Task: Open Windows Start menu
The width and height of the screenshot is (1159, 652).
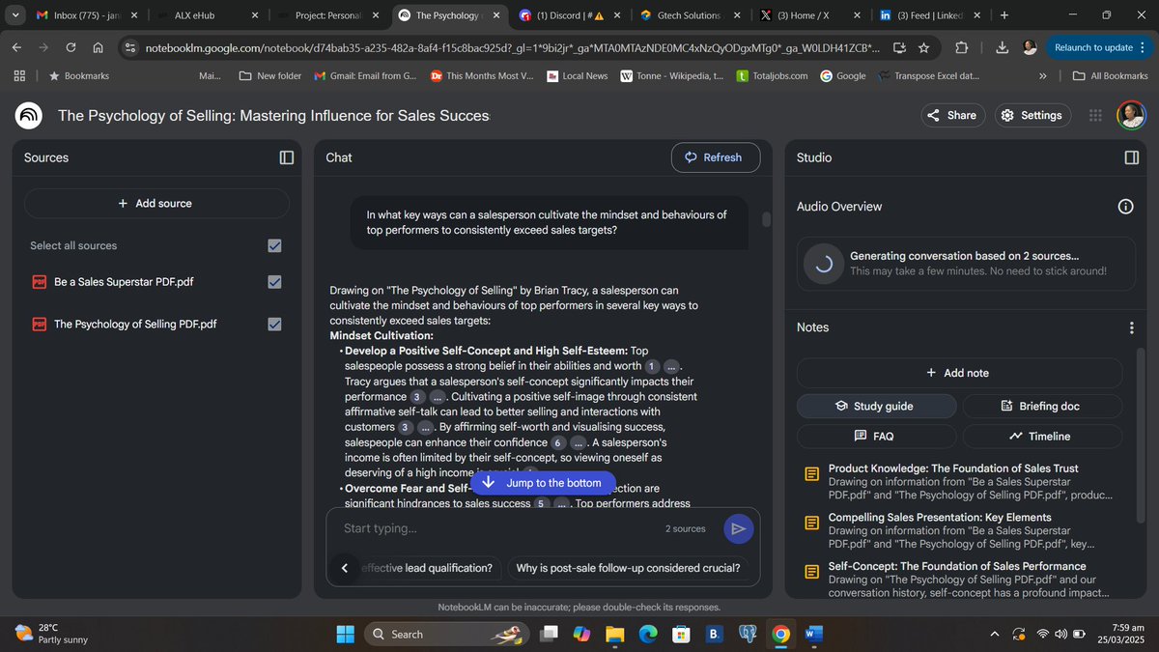Action: (345, 634)
